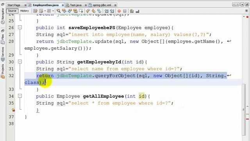
Task: Open the Back history dropdown arrow
Action: click(45, 11)
